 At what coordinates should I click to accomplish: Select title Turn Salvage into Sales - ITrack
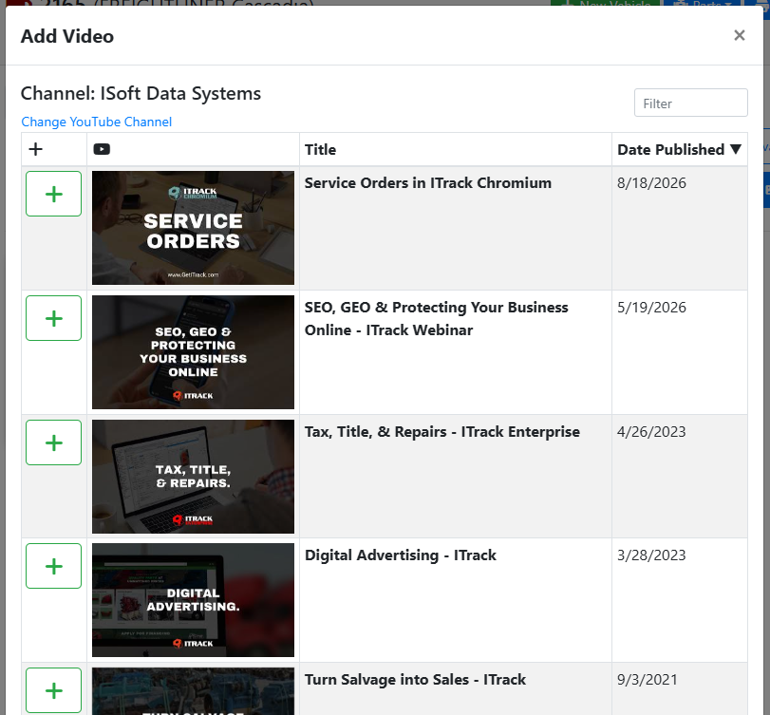(415, 680)
